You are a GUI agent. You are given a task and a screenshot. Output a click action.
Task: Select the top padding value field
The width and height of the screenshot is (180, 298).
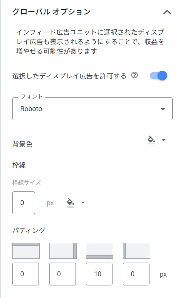click(26, 274)
